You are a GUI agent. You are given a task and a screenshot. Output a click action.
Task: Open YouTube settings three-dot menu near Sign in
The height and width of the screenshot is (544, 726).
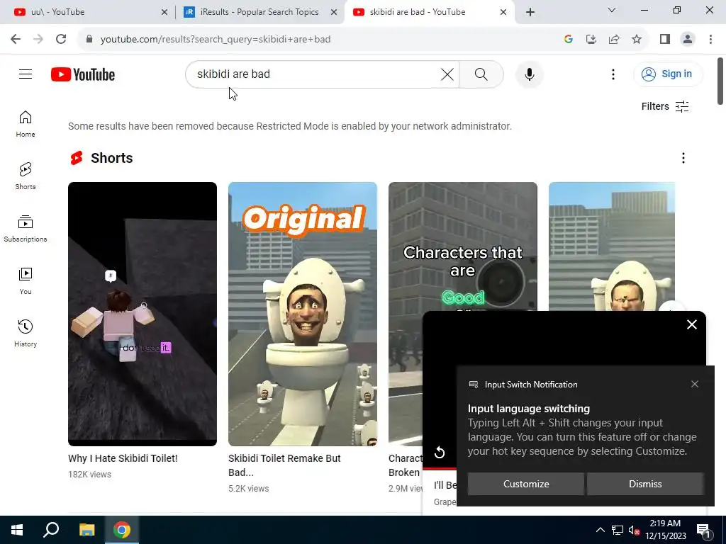pyautogui.click(x=613, y=74)
